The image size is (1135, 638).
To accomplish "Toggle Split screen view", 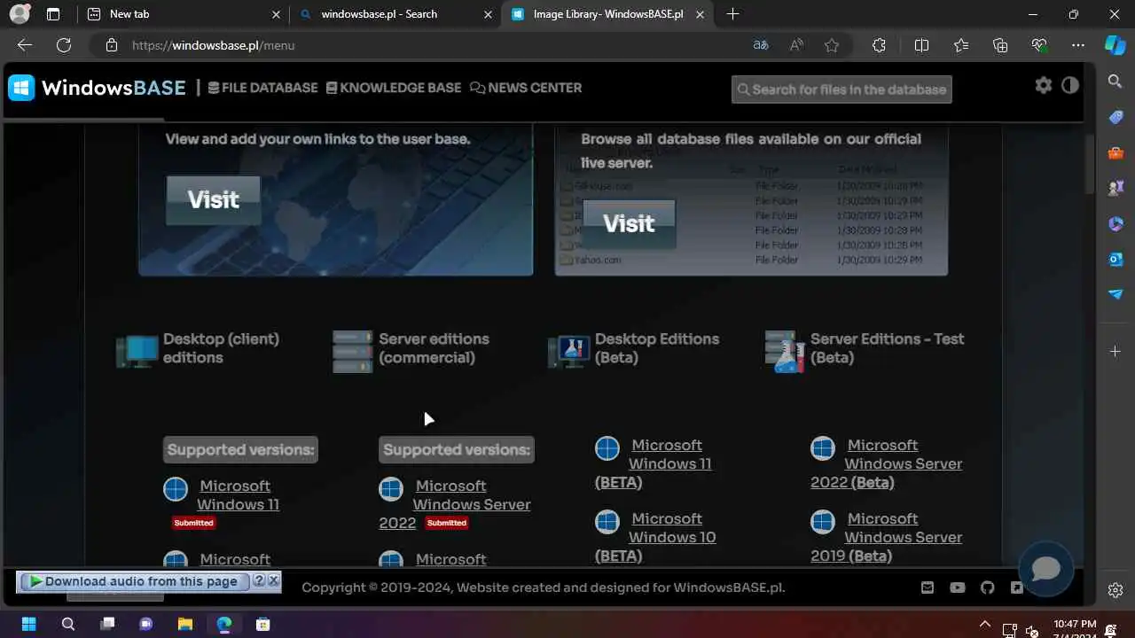I will [x=921, y=45].
